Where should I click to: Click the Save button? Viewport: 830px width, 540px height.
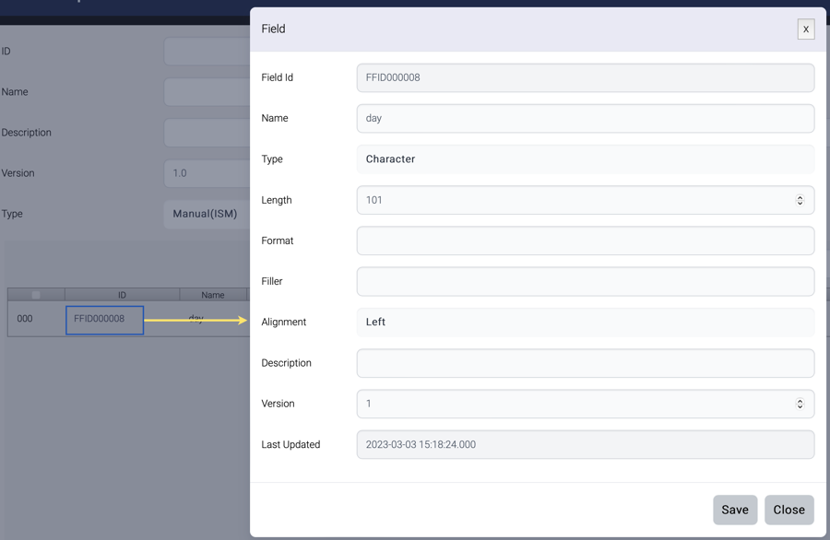pos(734,510)
